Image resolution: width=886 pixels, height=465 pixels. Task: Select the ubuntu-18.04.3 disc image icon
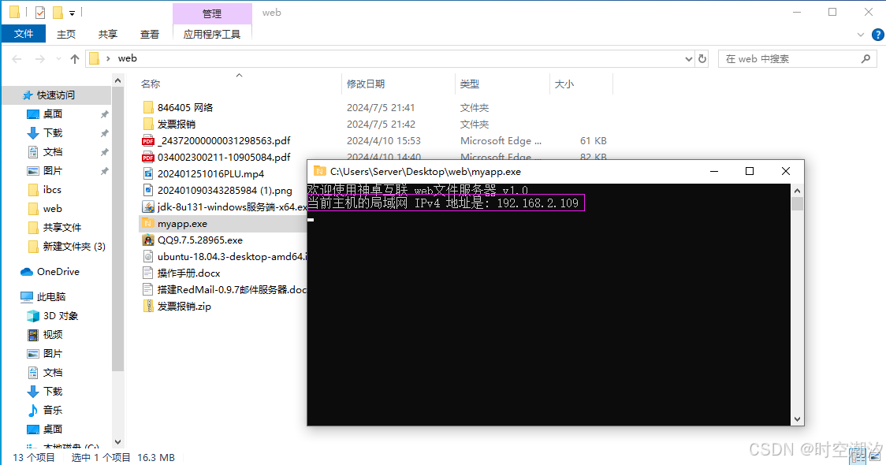point(148,256)
